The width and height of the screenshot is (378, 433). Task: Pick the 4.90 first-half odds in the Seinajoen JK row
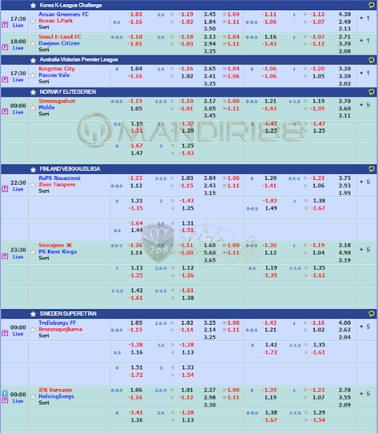(345, 252)
